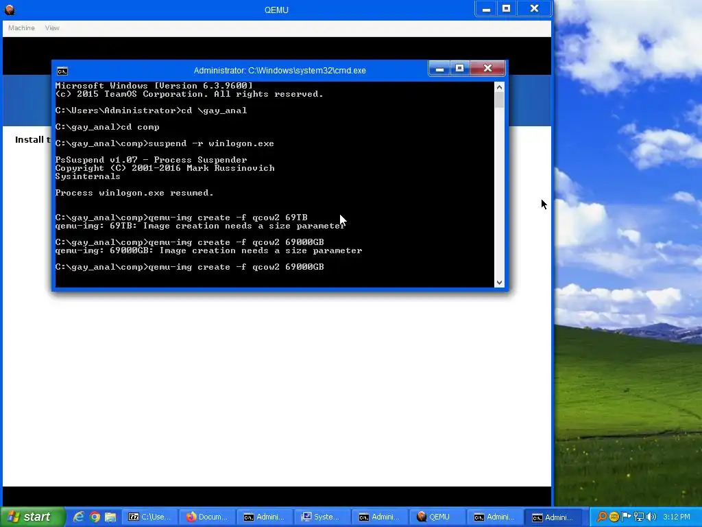This screenshot has width=702, height=527.
Task: Open the Machine menu in QEMU
Action: click(x=21, y=27)
